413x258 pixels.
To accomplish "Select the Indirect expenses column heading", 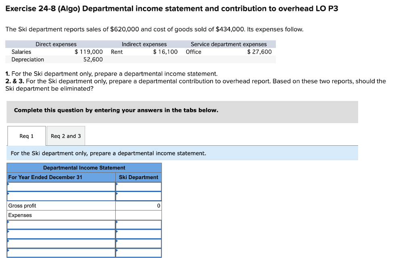I will click(144, 44).
